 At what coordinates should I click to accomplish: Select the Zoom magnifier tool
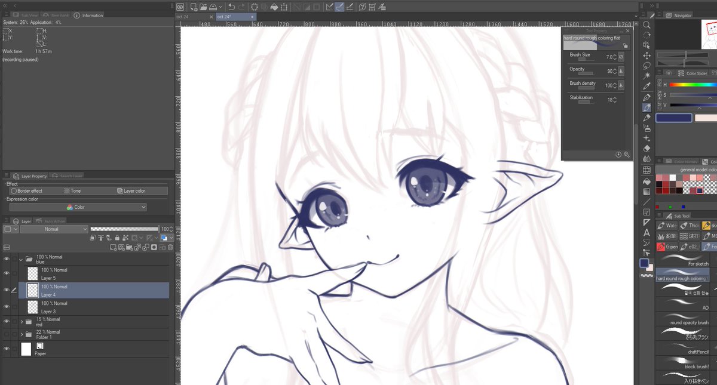click(x=646, y=25)
